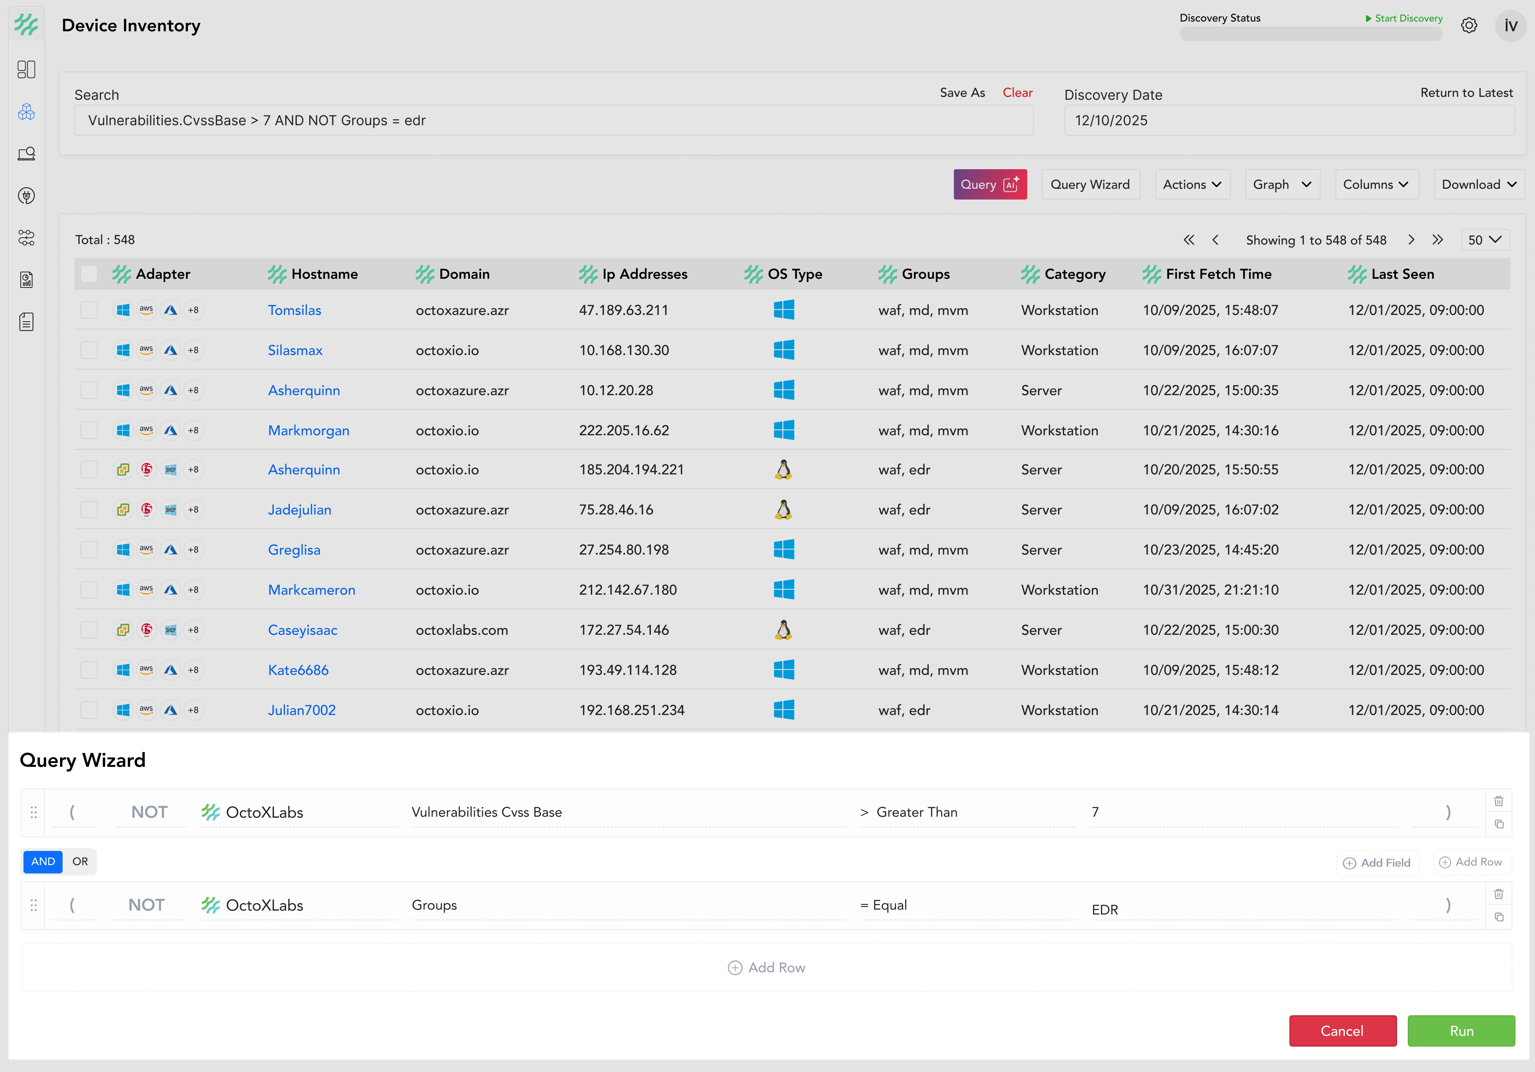Image resolution: width=1535 pixels, height=1072 pixels.
Task: Open the dashboard panel icon in sidebar
Action: (26, 69)
